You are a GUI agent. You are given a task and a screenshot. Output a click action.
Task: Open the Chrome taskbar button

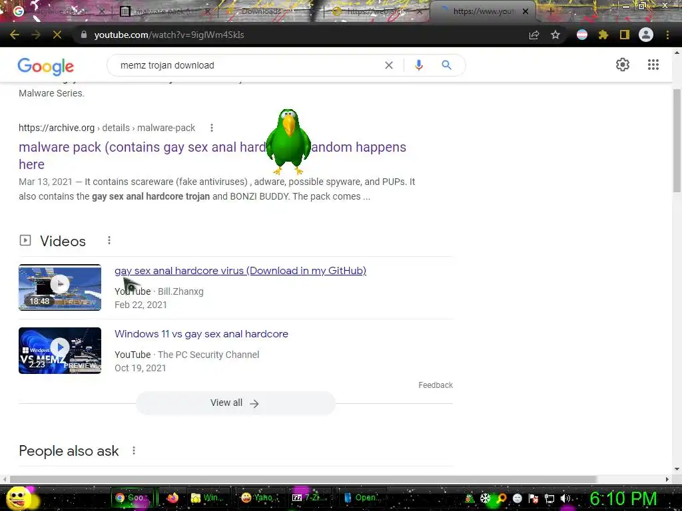coord(132,498)
